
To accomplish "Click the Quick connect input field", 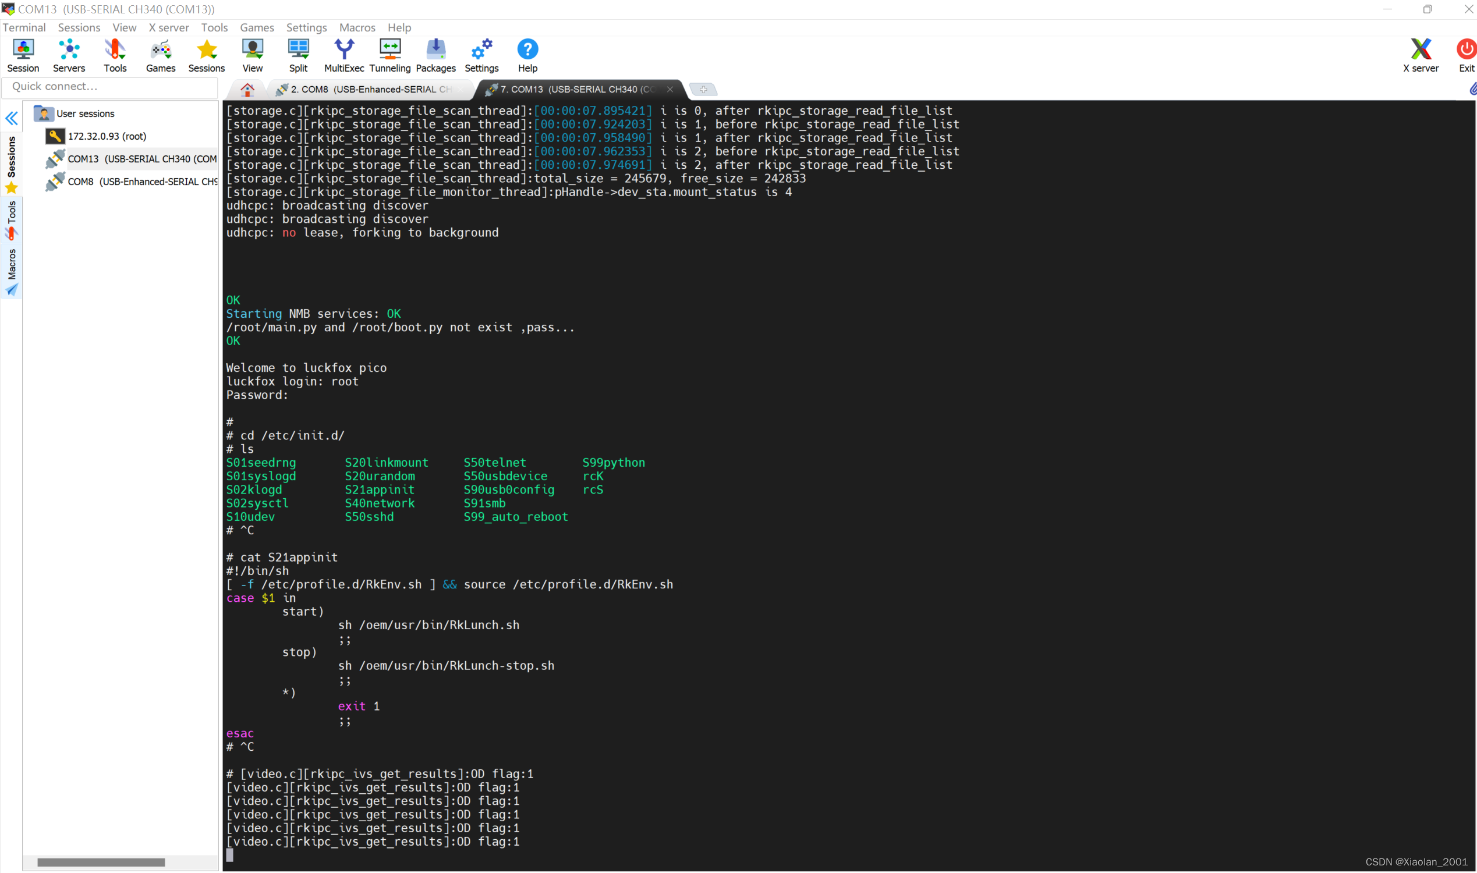I will [x=111, y=87].
